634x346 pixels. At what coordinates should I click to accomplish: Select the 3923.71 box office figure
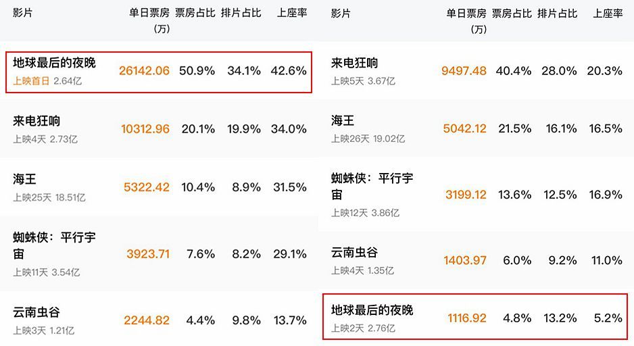point(148,254)
